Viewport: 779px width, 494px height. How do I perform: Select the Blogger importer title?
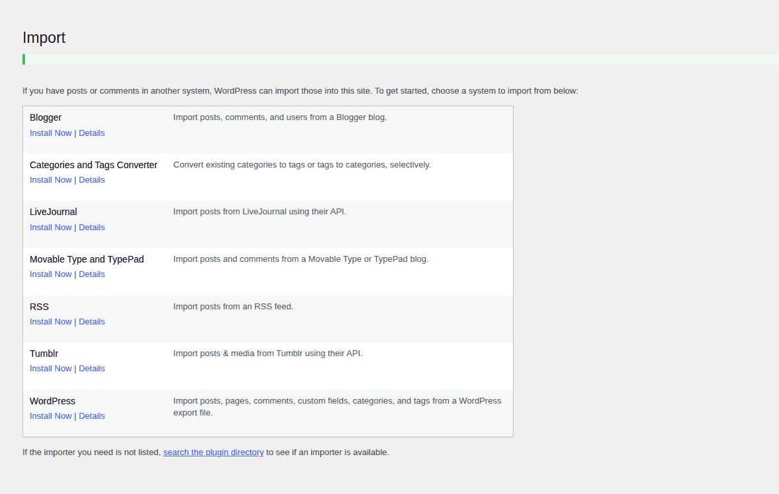click(46, 117)
